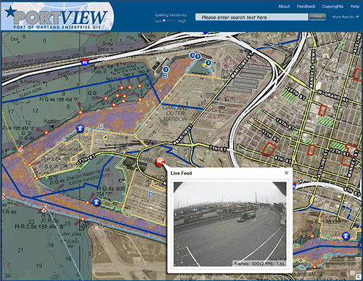Select the blue circular marker above label B
363x281 pixels.
click(166, 70)
